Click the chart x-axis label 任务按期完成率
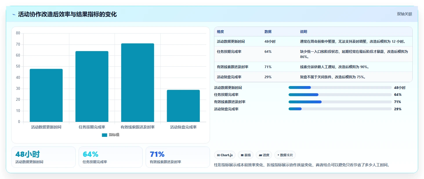Screen dimensions: 424x179 tap(92, 127)
